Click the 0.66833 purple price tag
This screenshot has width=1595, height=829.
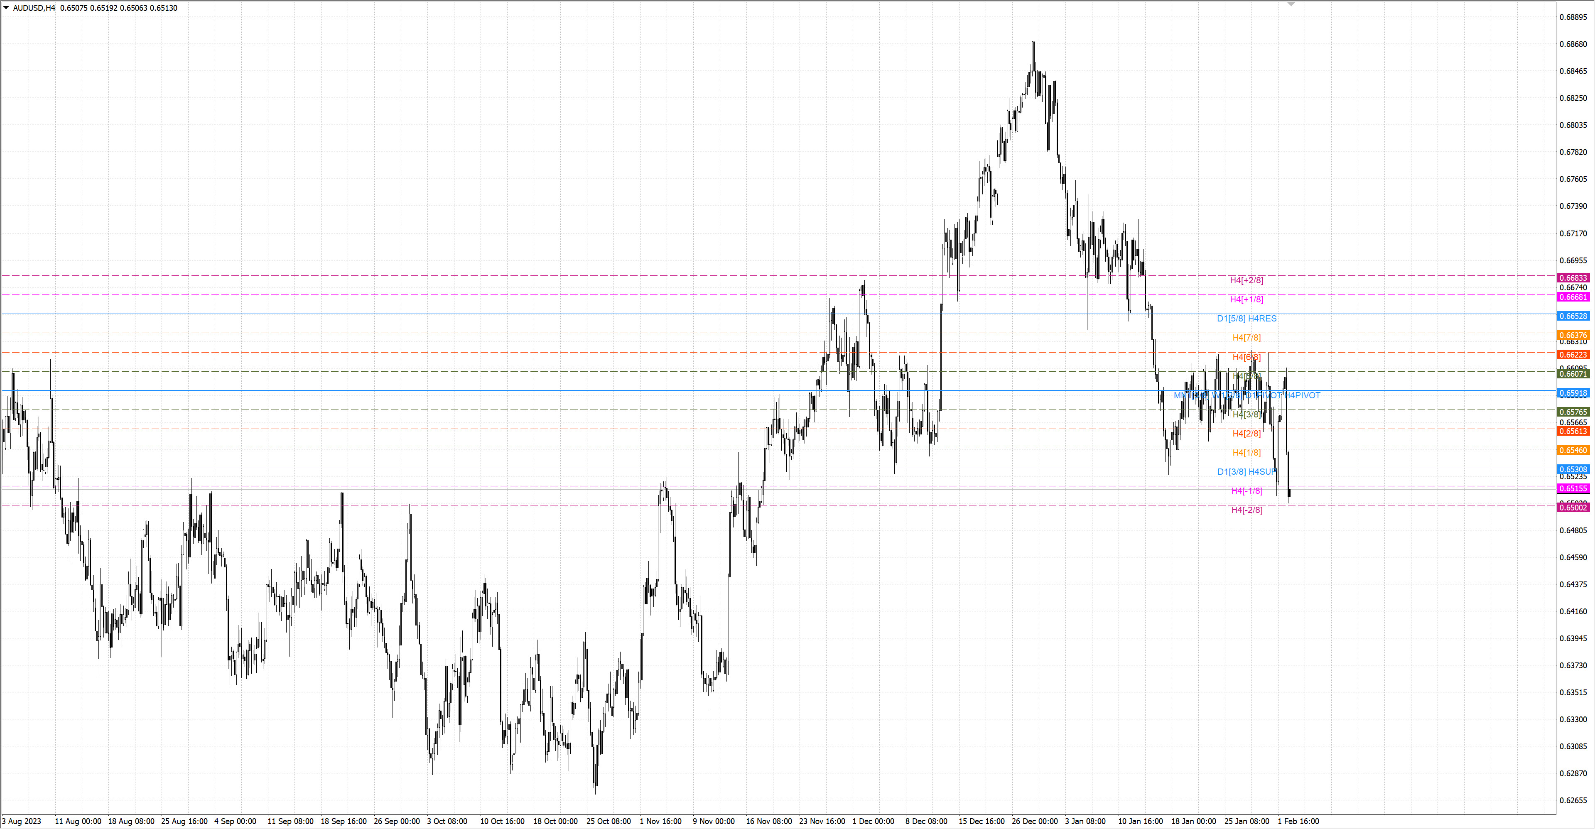point(1573,278)
